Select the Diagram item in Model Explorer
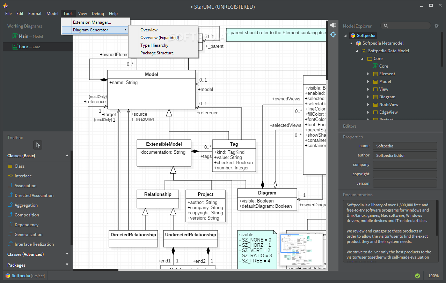This screenshot has width=446, height=283. 387,97
